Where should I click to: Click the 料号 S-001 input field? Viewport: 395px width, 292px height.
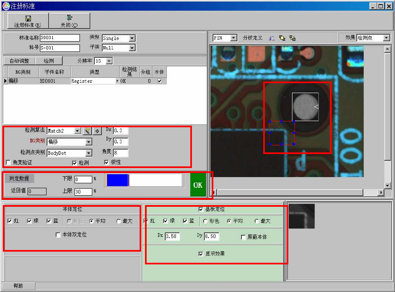coord(60,48)
